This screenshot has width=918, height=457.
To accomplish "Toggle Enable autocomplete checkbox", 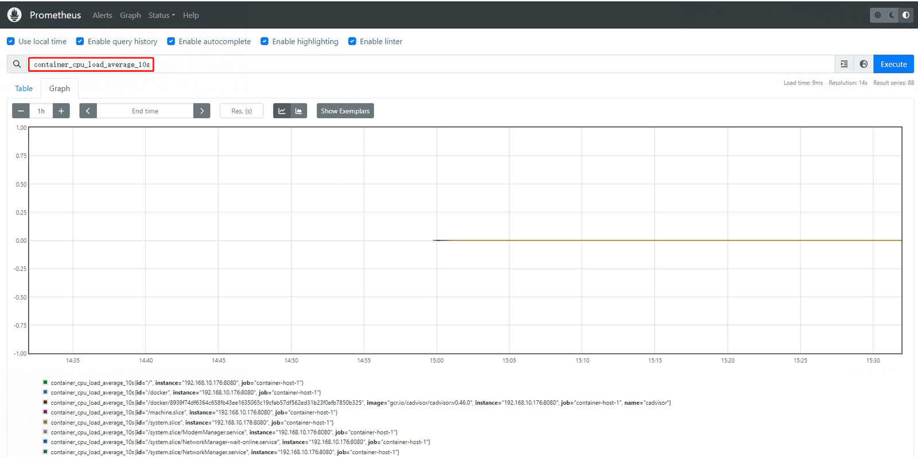I will pyautogui.click(x=171, y=41).
